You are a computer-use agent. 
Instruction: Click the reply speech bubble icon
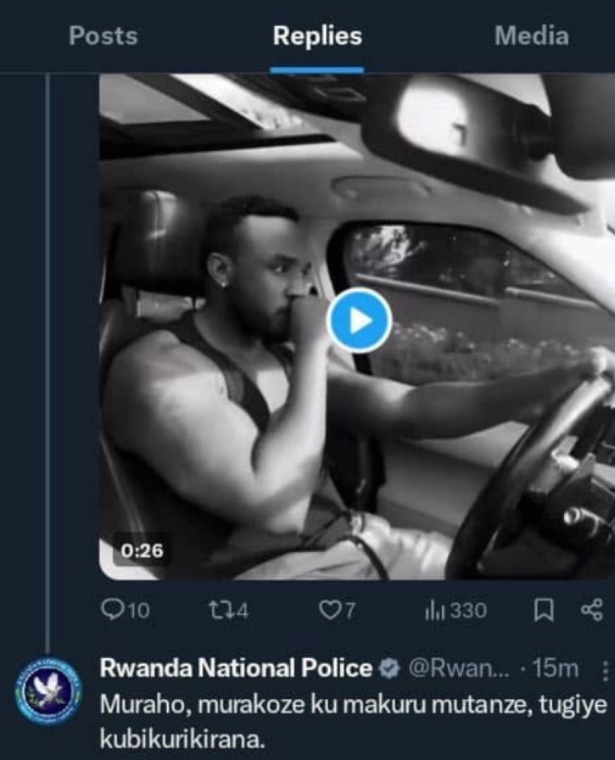tap(112, 610)
